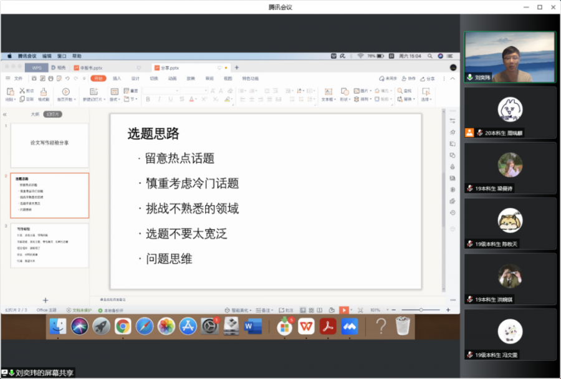This screenshot has height=379, width=561.
Task: Click the Bold formatting icon
Action: [x=148, y=99]
